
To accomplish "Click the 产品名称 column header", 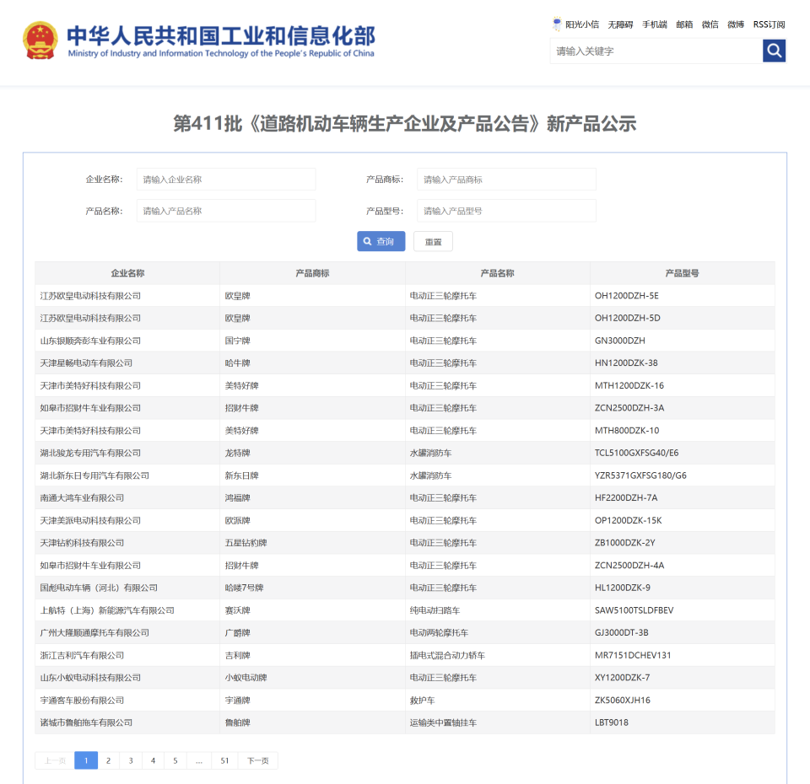I will click(x=498, y=273).
